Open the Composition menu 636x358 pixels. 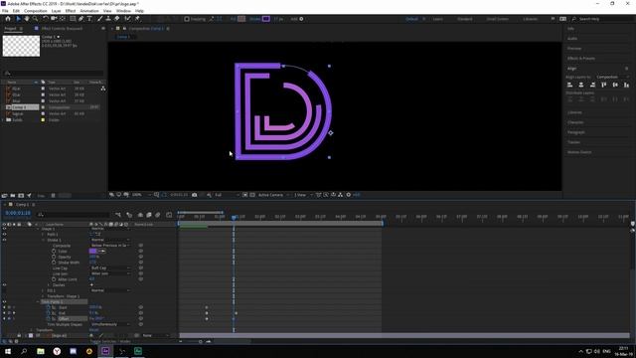36,11
